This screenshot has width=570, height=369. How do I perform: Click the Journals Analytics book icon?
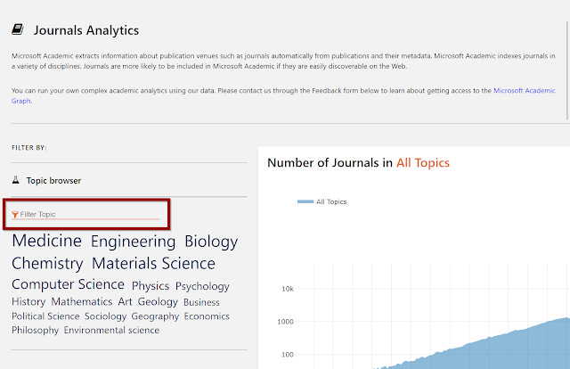coord(18,29)
